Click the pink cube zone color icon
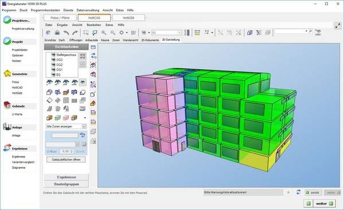Screen dimensions: 344x210 [x=66, y=118]
